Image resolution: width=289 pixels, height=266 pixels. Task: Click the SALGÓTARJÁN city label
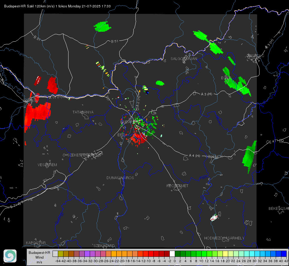[184, 59]
